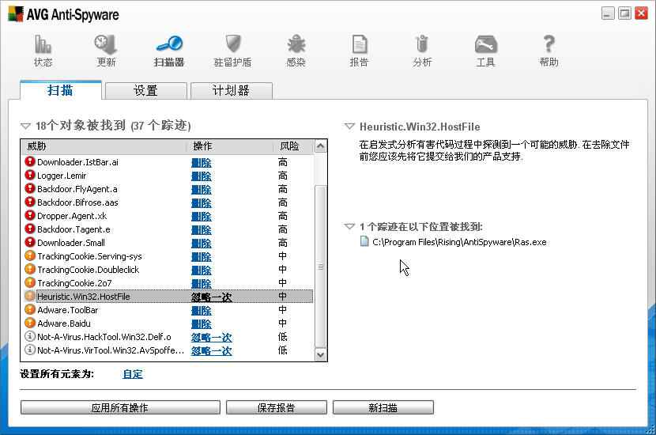Start a 新扫描 new scan
This screenshot has width=656, height=435.
(383, 407)
